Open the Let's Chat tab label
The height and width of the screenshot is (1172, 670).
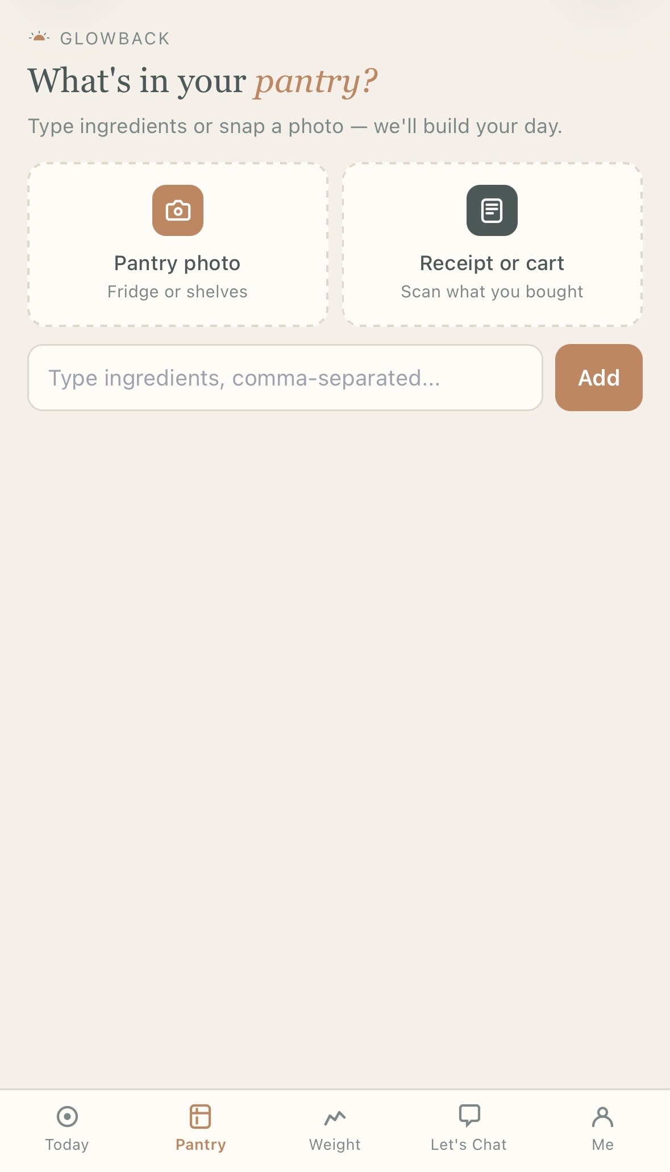coord(469,1145)
